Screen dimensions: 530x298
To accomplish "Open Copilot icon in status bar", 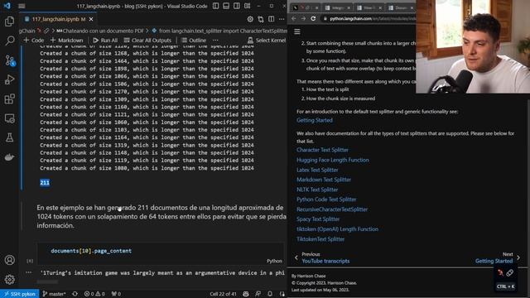I will (246, 294).
